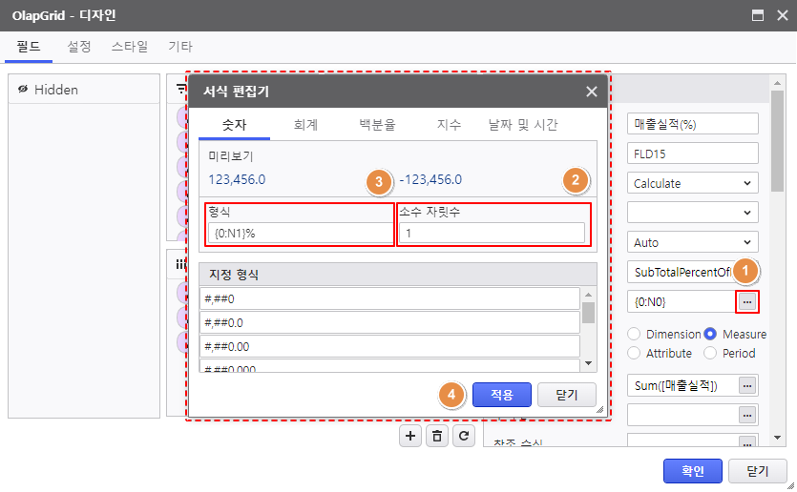The width and height of the screenshot is (797, 492).
Task: Click the 확인 button
Action: click(x=692, y=471)
